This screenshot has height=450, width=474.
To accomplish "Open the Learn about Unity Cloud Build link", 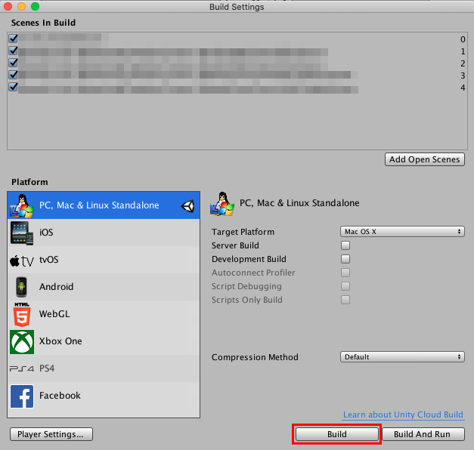I will click(403, 415).
